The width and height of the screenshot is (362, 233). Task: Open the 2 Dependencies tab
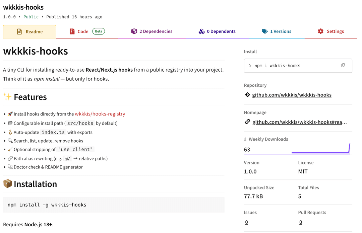(156, 31)
